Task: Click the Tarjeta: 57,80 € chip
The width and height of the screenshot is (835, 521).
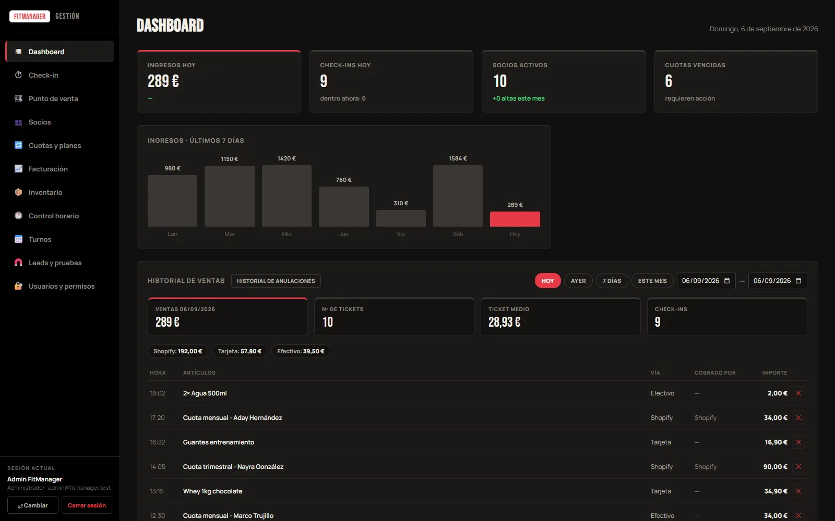Action: (240, 351)
